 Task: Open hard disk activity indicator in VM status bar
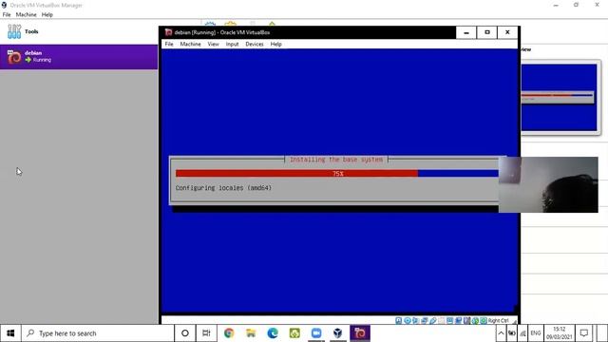point(399,321)
